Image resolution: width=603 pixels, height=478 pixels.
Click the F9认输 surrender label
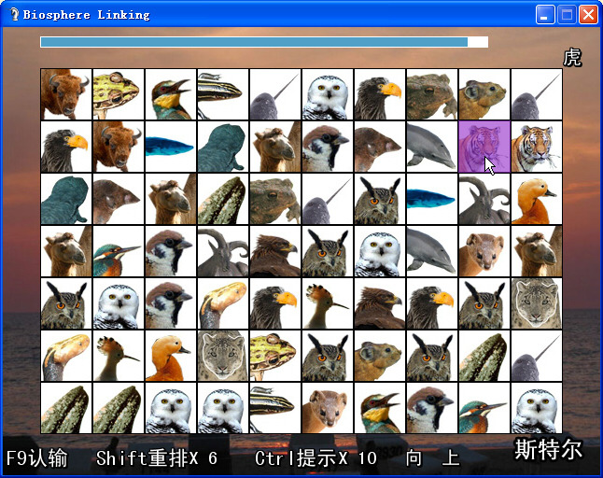37,458
